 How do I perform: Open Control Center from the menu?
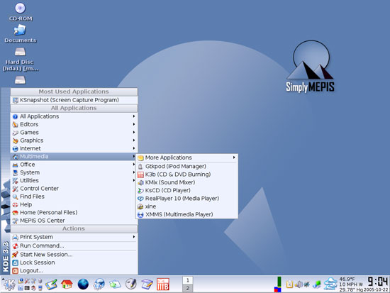[74, 189]
